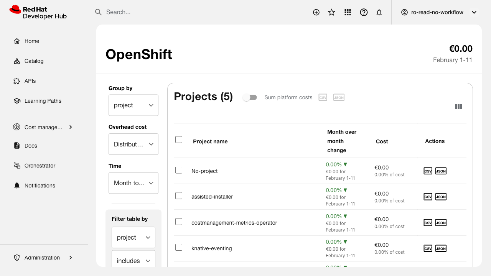The height and width of the screenshot is (276, 491).
Task: Export assisted-installer row as JSON
Action: 441,197
